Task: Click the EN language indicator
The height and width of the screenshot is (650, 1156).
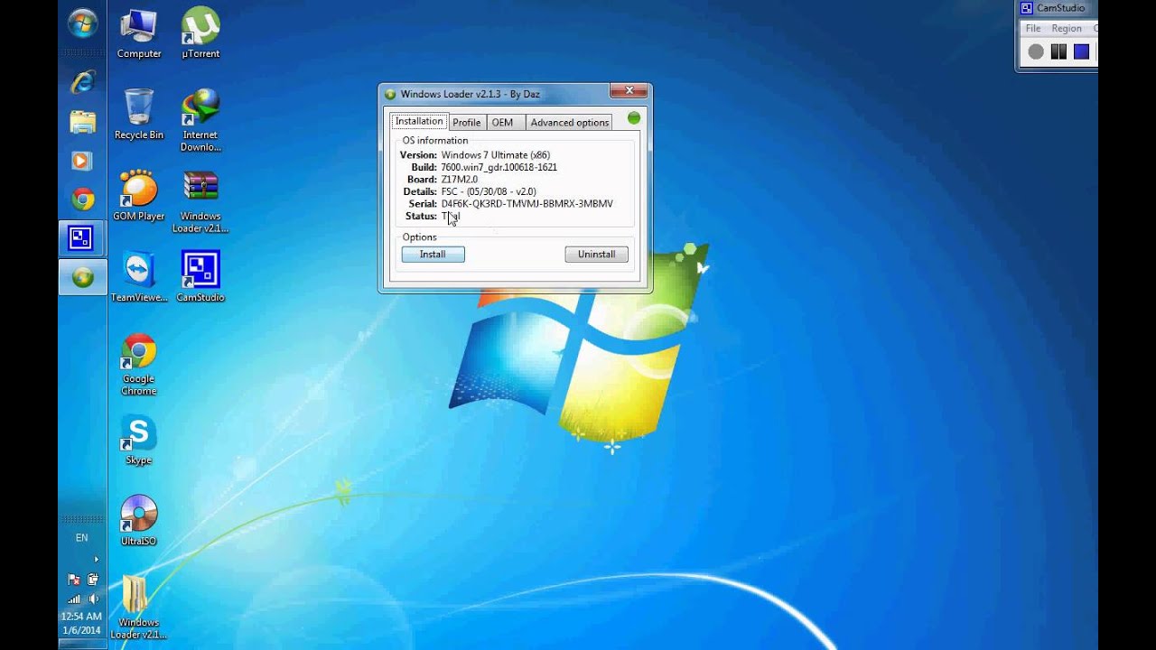Action: pos(82,538)
